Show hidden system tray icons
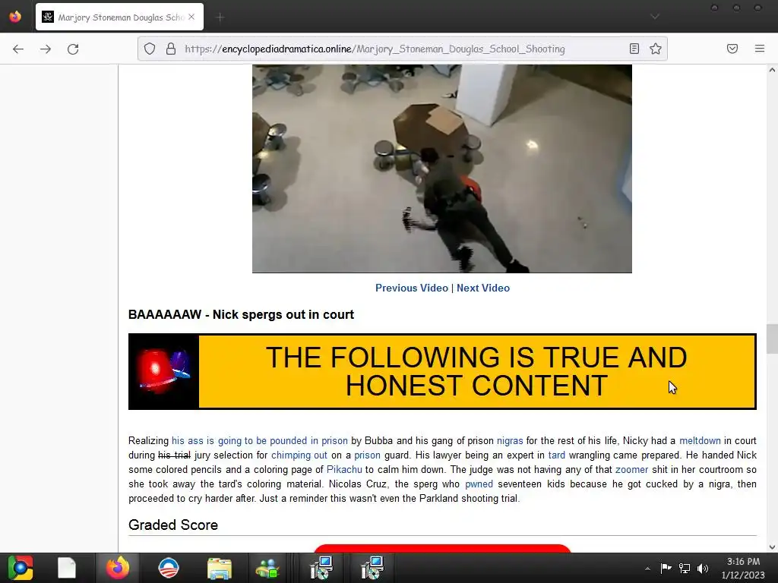Screen dimensions: 778x583 pyautogui.click(x=647, y=569)
